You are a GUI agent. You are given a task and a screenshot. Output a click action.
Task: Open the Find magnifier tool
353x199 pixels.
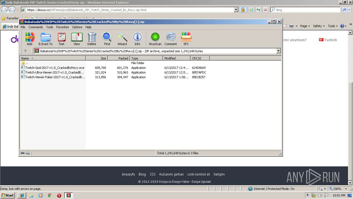coord(107,39)
